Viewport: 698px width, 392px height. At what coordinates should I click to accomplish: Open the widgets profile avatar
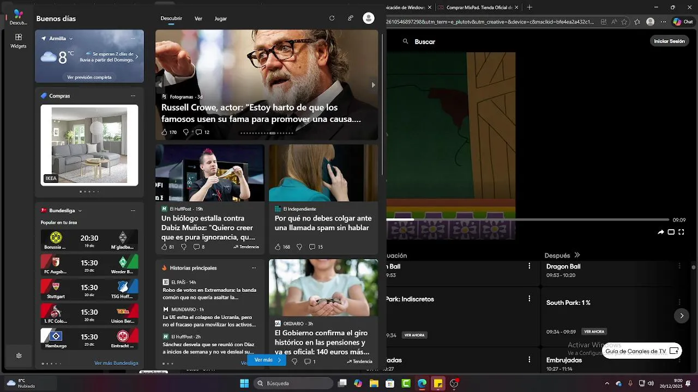tap(369, 18)
